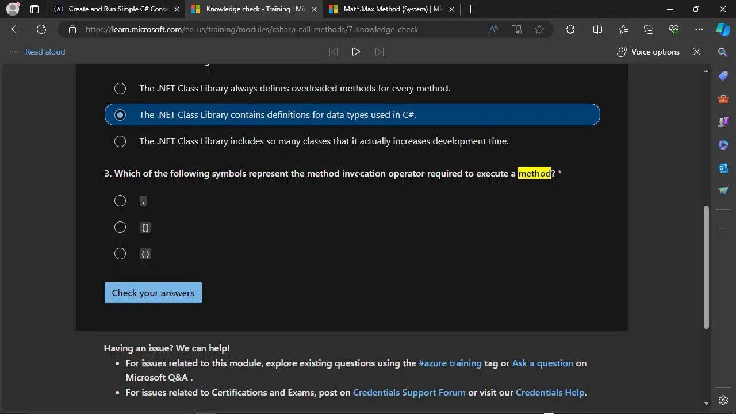Select the curly braces radio option

(x=120, y=227)
